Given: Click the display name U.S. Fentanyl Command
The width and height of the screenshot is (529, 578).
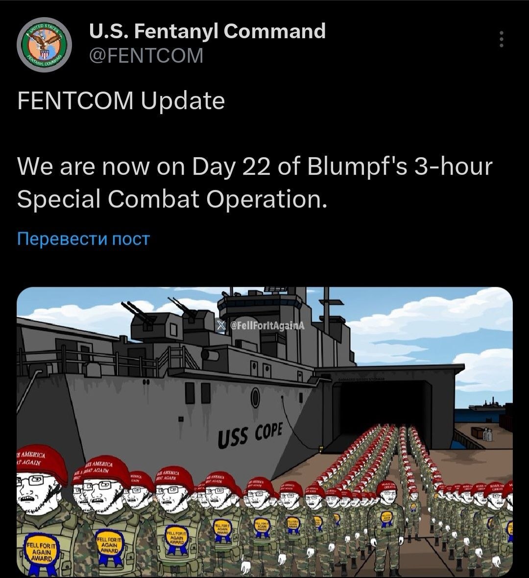Looking at the screenshot, I should (x=208, y=31).
